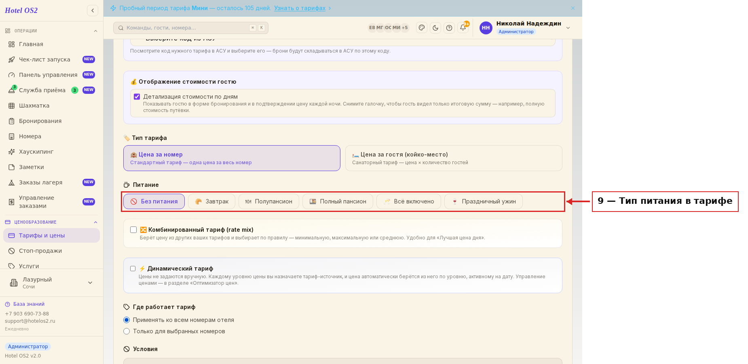This screenshot has height=364, width=748.
Task: Follow the Узнать о тарифах link
Action: tap(300, 8)
